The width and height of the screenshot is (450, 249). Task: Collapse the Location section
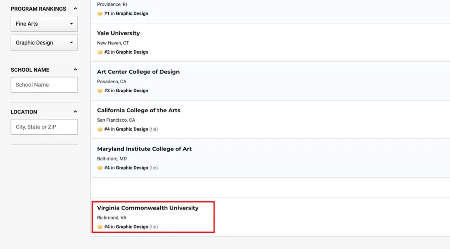(x=75, y=112)
